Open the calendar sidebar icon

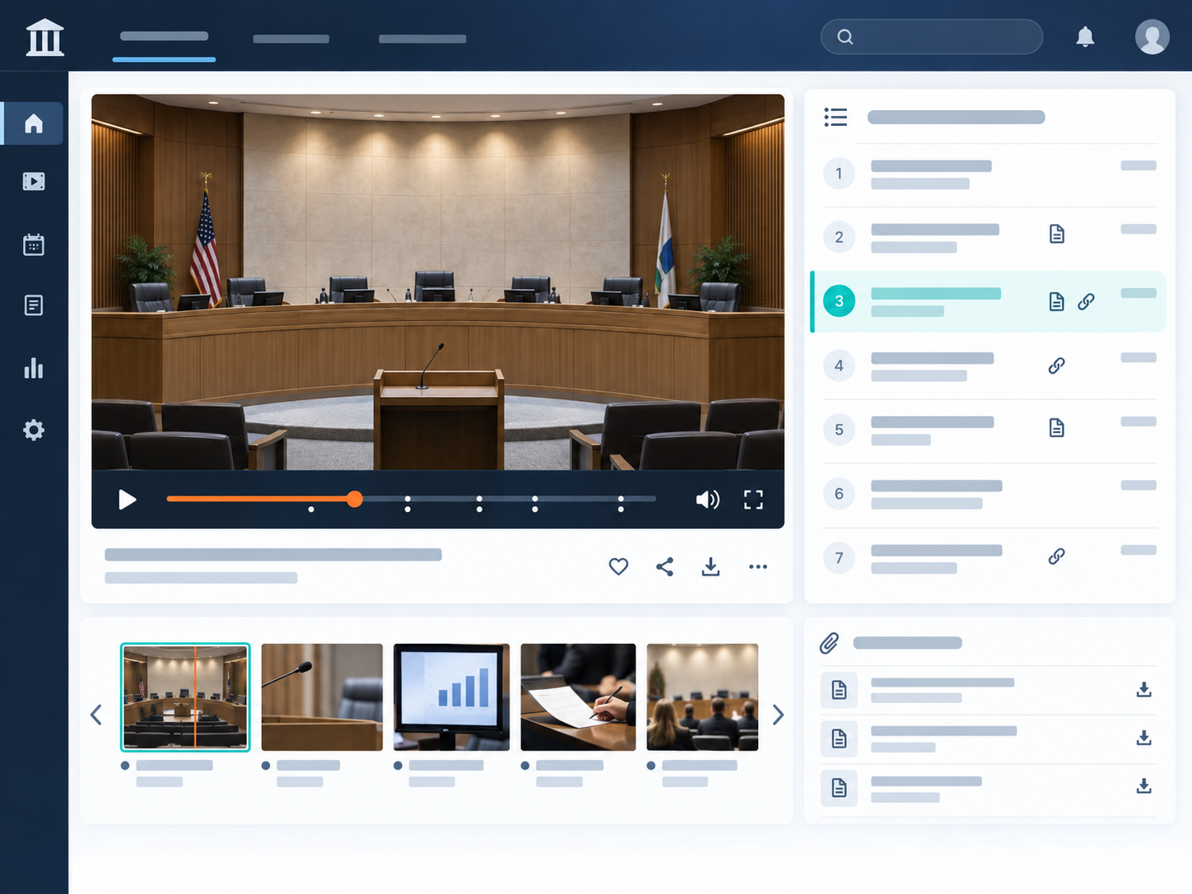pyautogui.click(x=34, y=244)
